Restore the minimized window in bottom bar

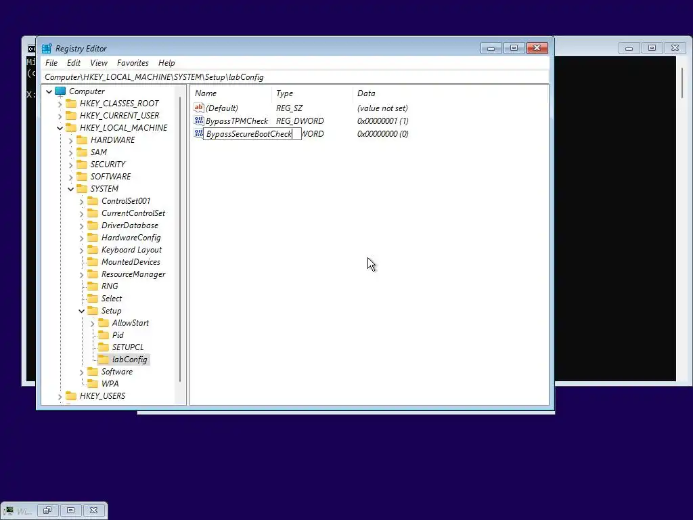click(x=47, y=511)
